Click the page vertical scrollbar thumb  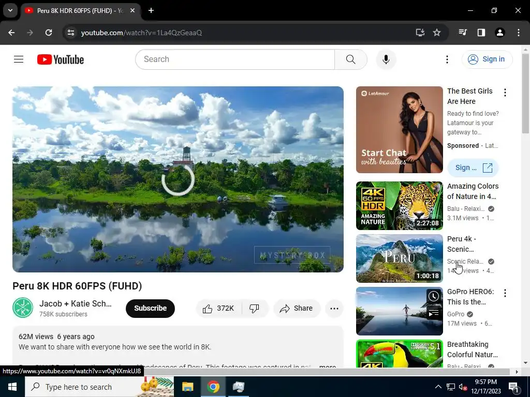click(x=525, y=93)
